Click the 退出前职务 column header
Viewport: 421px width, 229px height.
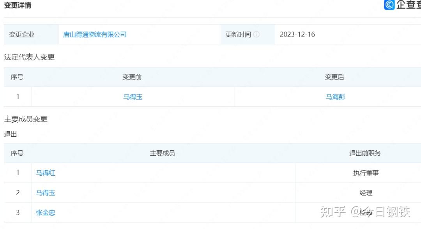(365, 153)
